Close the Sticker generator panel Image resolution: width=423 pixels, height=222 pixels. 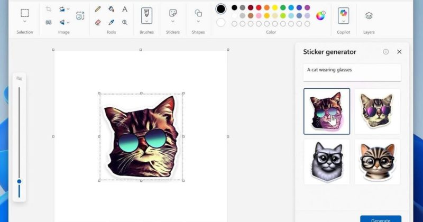[399, 52]
